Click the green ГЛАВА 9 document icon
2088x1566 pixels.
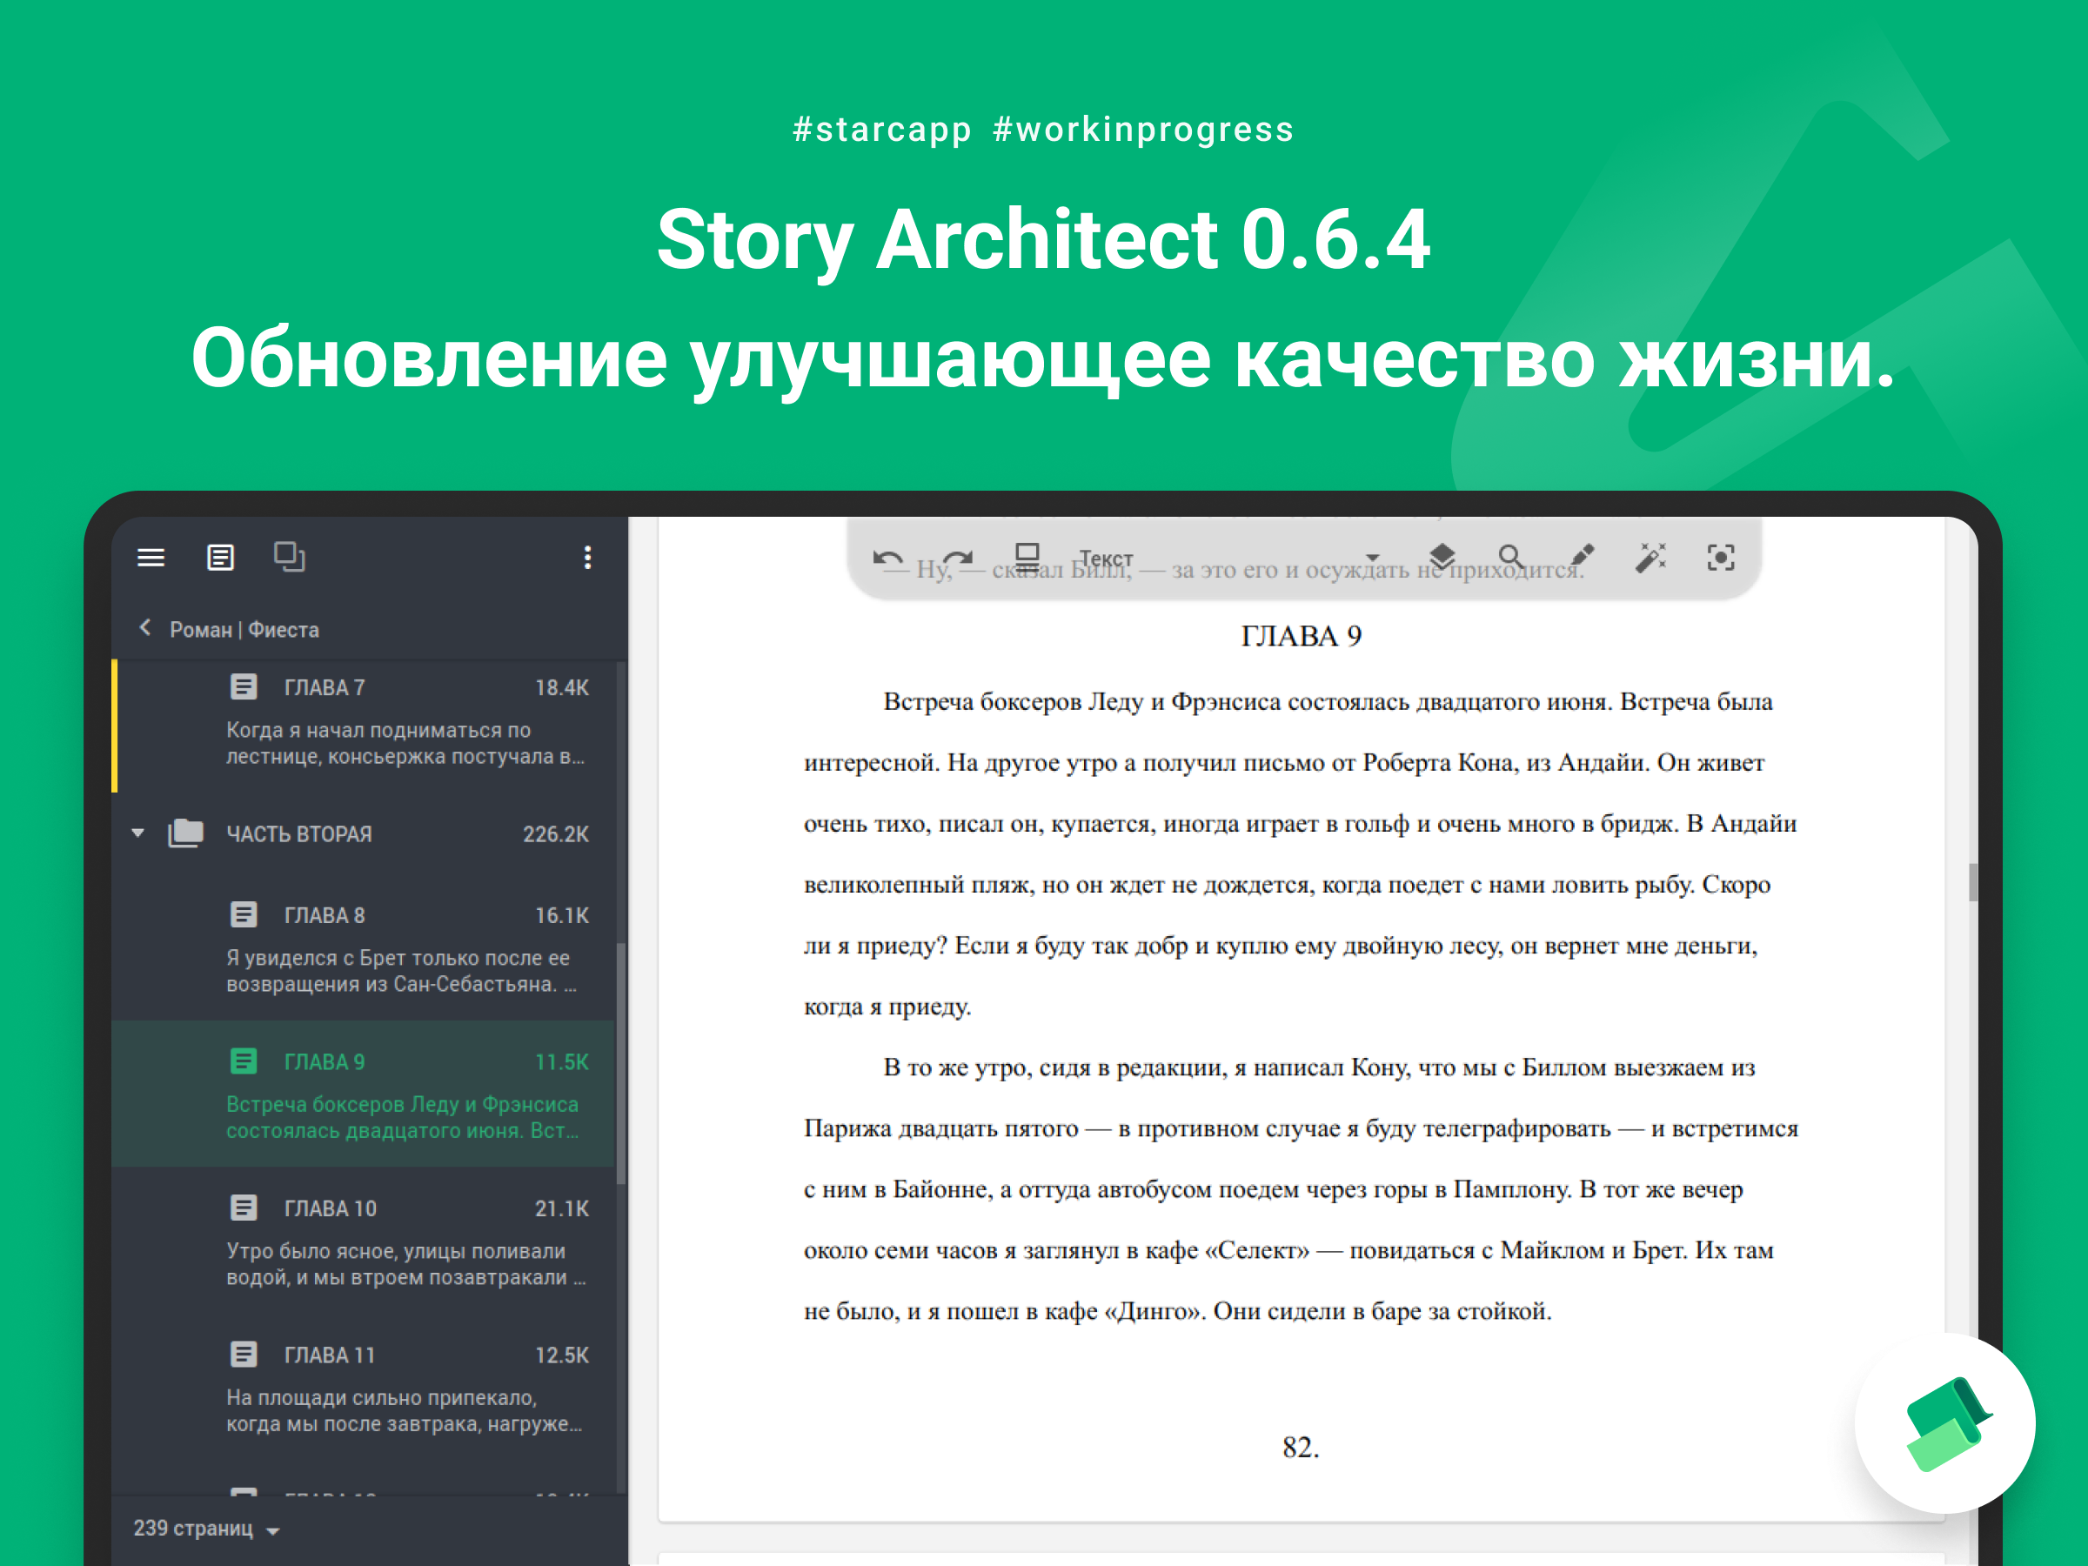tap(244, 1061)
